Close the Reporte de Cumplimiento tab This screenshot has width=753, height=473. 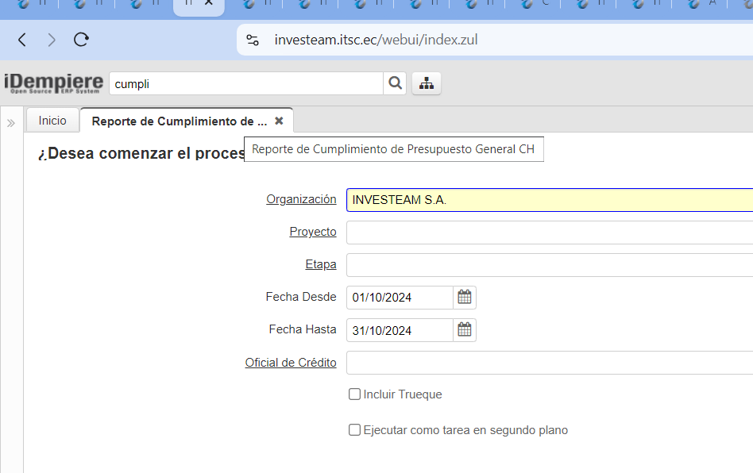(x=279, y=121)
